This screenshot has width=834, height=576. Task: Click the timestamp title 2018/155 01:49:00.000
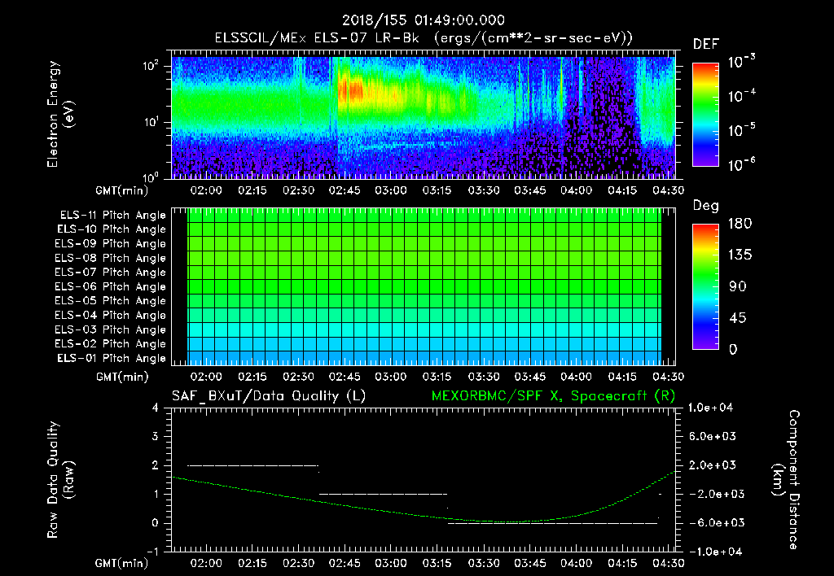(423, 20)
